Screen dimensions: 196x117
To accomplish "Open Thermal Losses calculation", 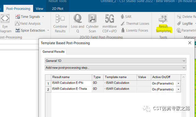I will [x=135, y=23].
